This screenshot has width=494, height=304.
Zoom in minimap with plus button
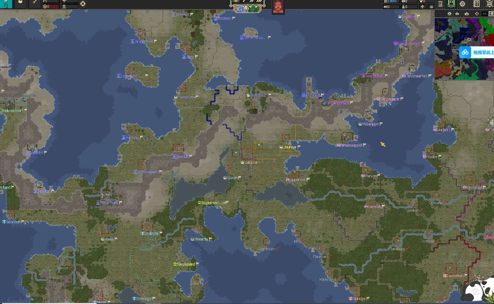477,13
